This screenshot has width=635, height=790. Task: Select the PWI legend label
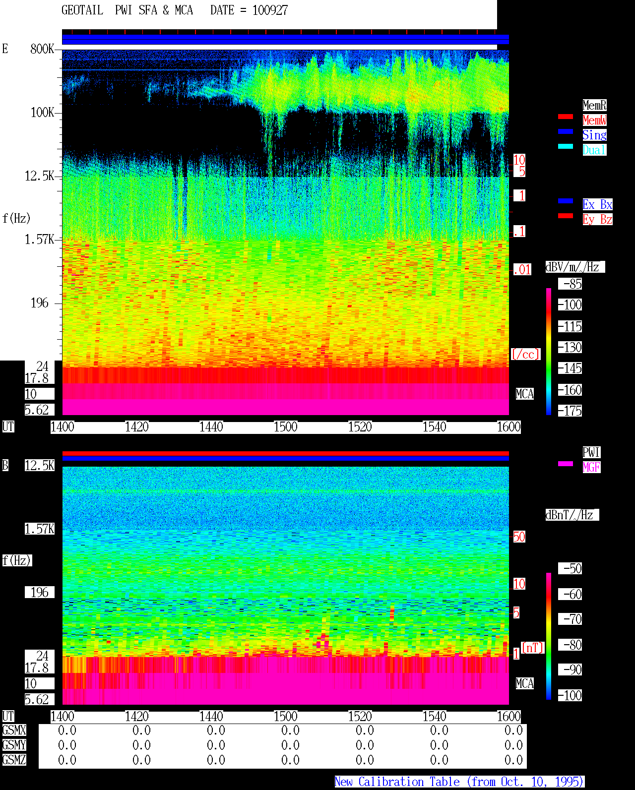(591, 452)
